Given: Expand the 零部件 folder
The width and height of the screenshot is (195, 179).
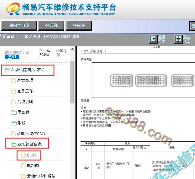Looking at the screenshot, I should [x=23, y=112].
